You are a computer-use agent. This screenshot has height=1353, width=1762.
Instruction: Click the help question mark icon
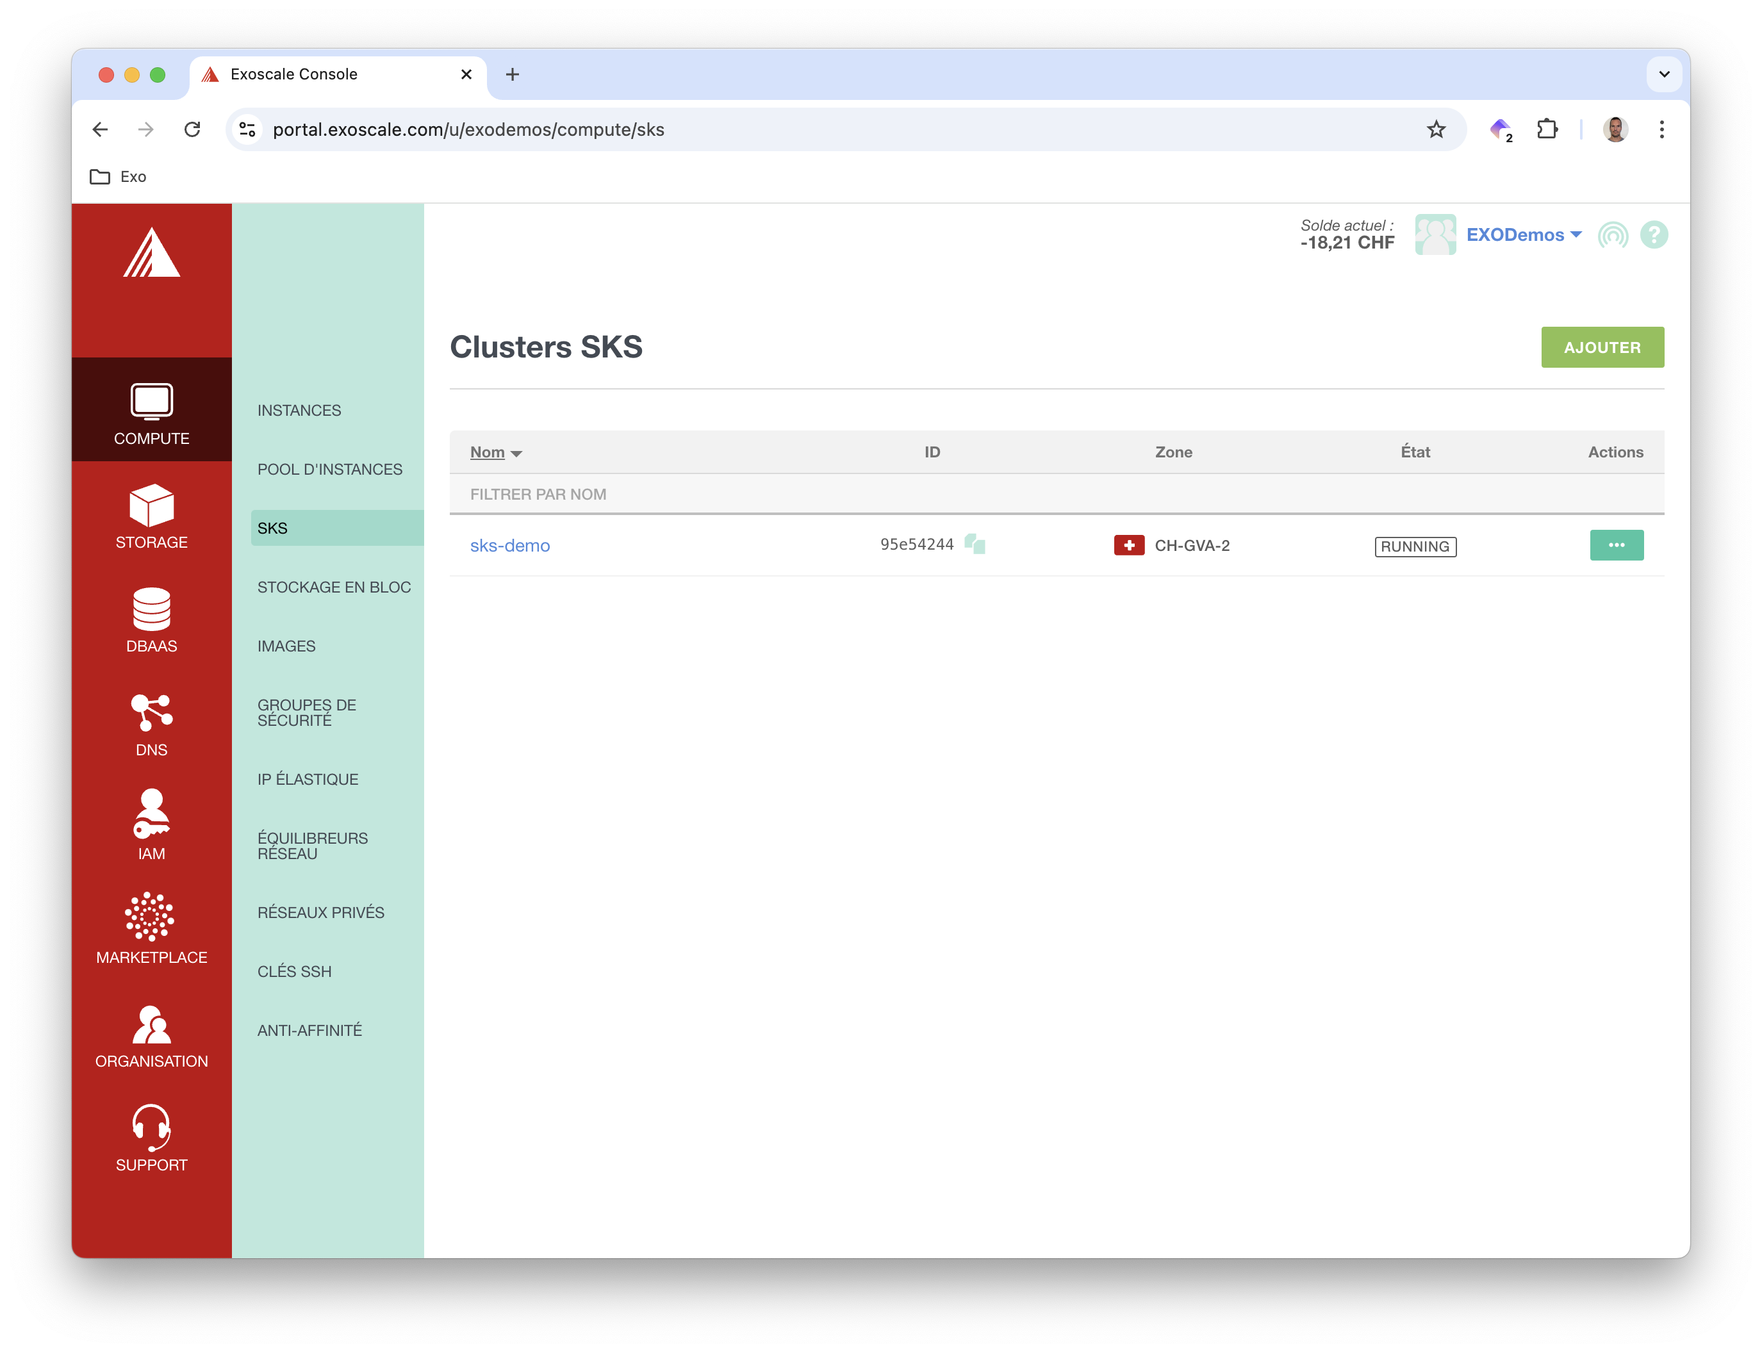[1654, 234]
